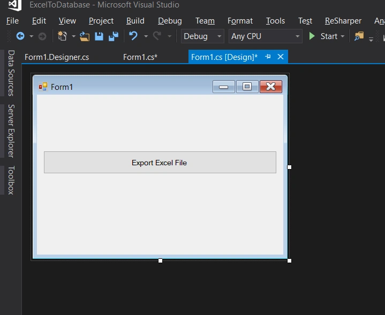The image size is (385, 315).
Task: Undo the last action
Action: tap(133, 36)
